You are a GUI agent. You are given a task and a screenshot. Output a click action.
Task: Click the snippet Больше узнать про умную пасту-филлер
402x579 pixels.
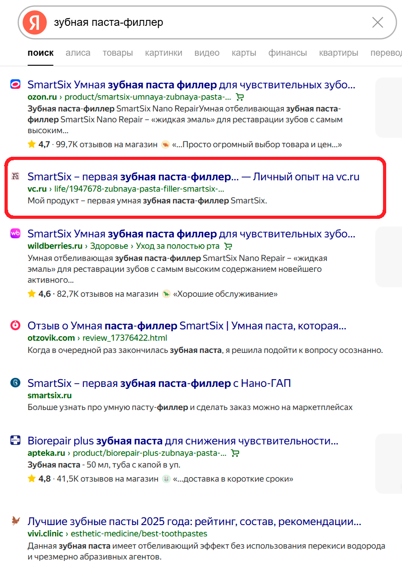tap(190, 407)
